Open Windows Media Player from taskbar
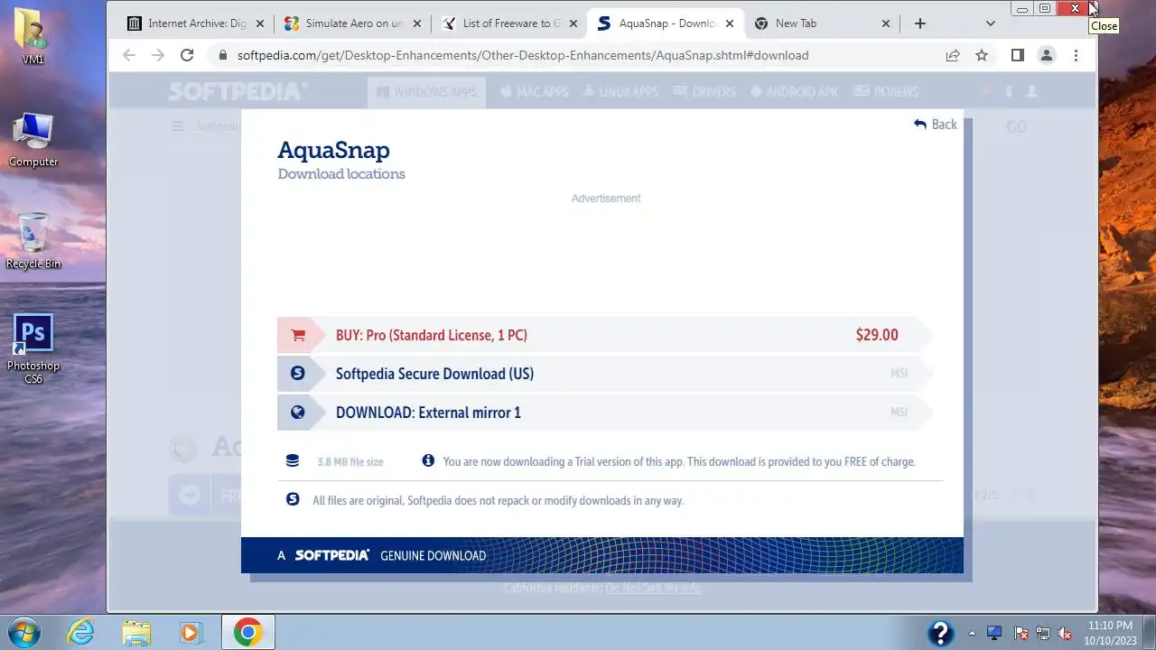This screenshot has width=1156, height=650. pyautogui.click(x=191, y=632)
